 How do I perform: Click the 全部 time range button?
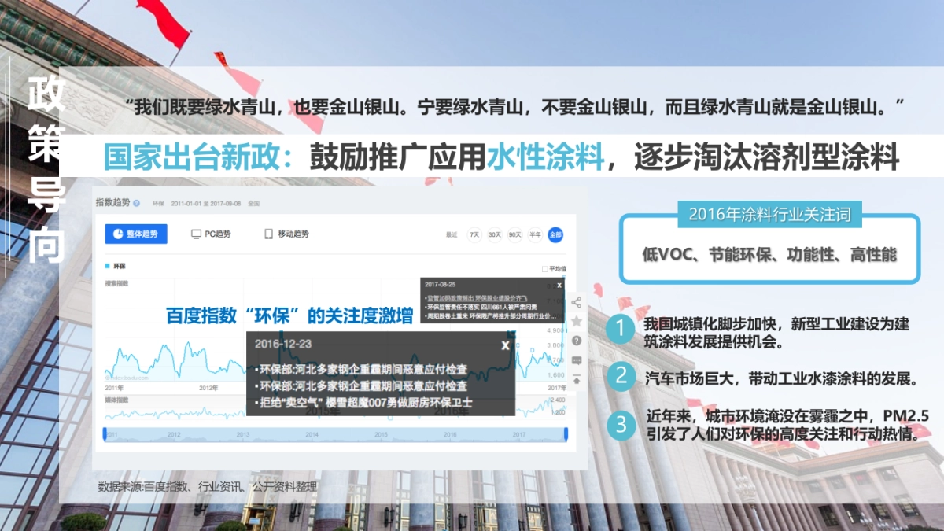[x=555, y=234]
